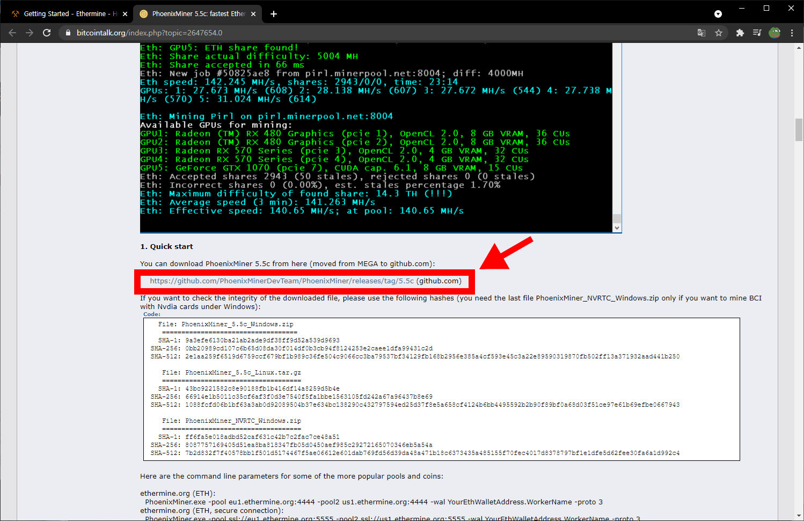Click 'Eth: Average speed (3 min)' terminal line
The image size is (804, 521).
coord(258,202)
